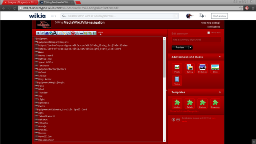Click the '**Equipment#Magic|Magic' line
Screen dimensions: 256x144
[50, 82]
